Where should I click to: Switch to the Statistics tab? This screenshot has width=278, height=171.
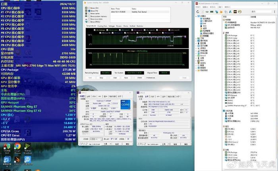[x=140, y=26]
